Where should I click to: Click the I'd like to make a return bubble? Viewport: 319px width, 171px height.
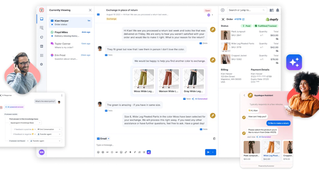[278, 123]
